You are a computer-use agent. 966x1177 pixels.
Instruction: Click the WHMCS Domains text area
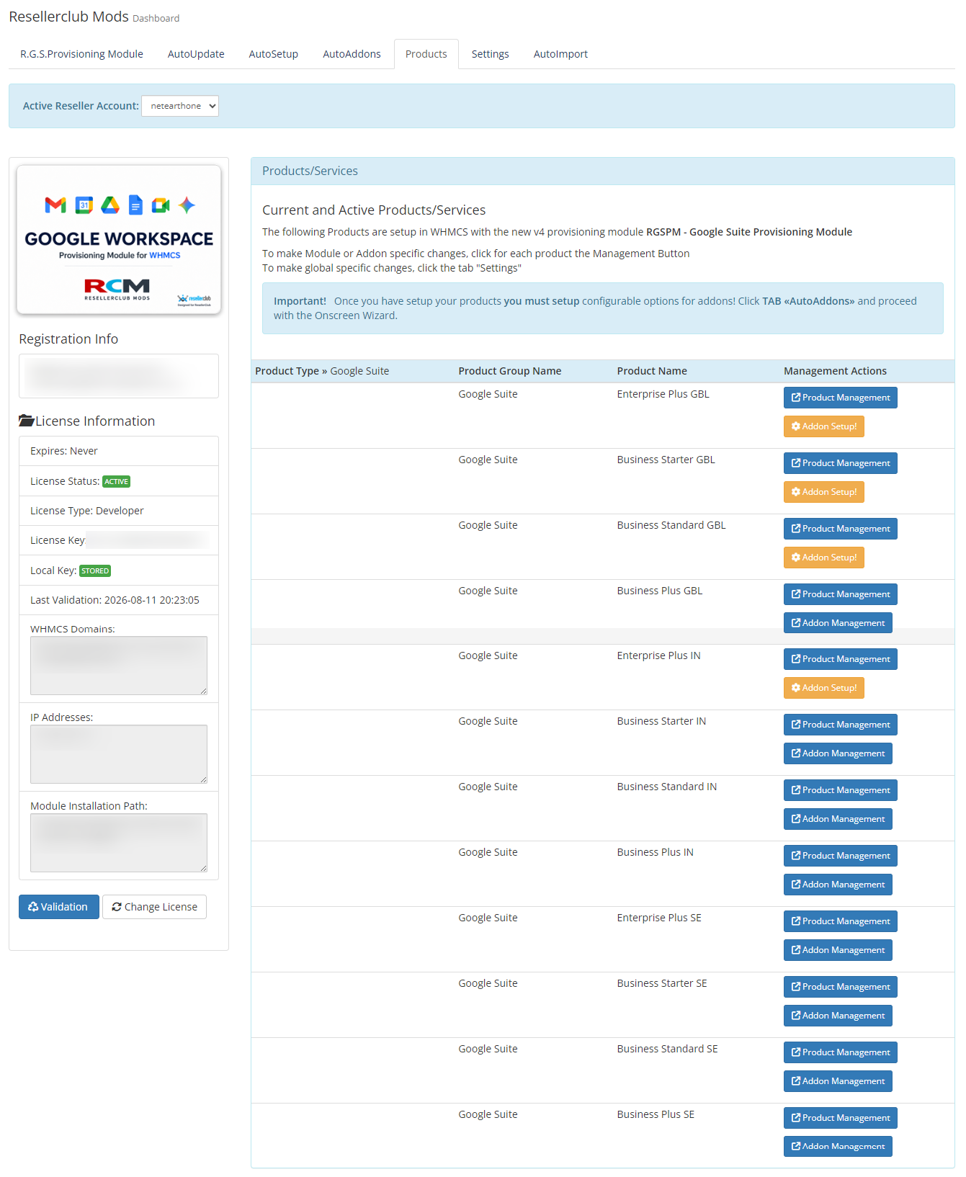point(119,666)
